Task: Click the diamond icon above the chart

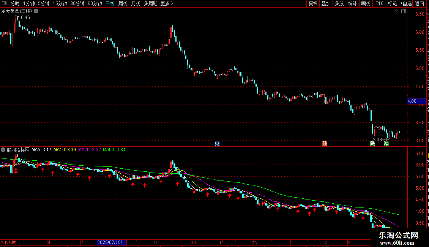Action: tap(396, 11)
